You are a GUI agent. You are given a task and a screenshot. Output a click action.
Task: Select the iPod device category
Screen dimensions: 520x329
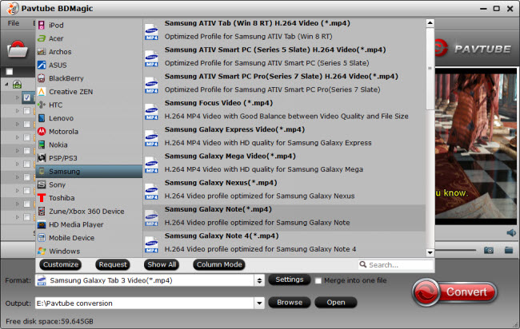(89, 26)
